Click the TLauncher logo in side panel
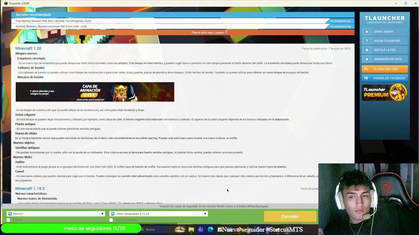Screen dimensions: 419x235 click(385, 20)
